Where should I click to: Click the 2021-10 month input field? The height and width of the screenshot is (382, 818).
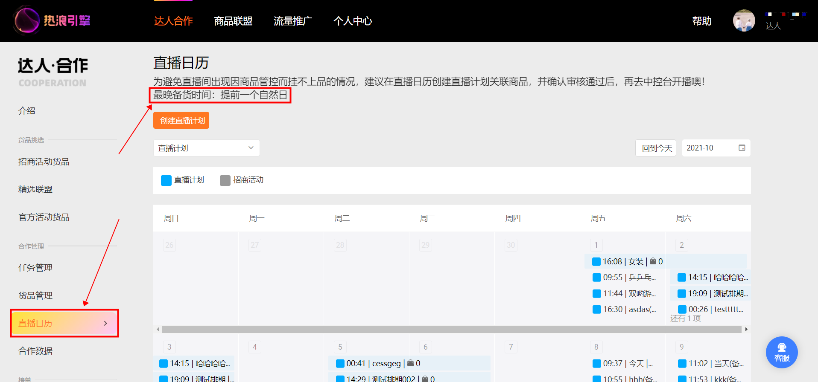click(x=716, y=148)
